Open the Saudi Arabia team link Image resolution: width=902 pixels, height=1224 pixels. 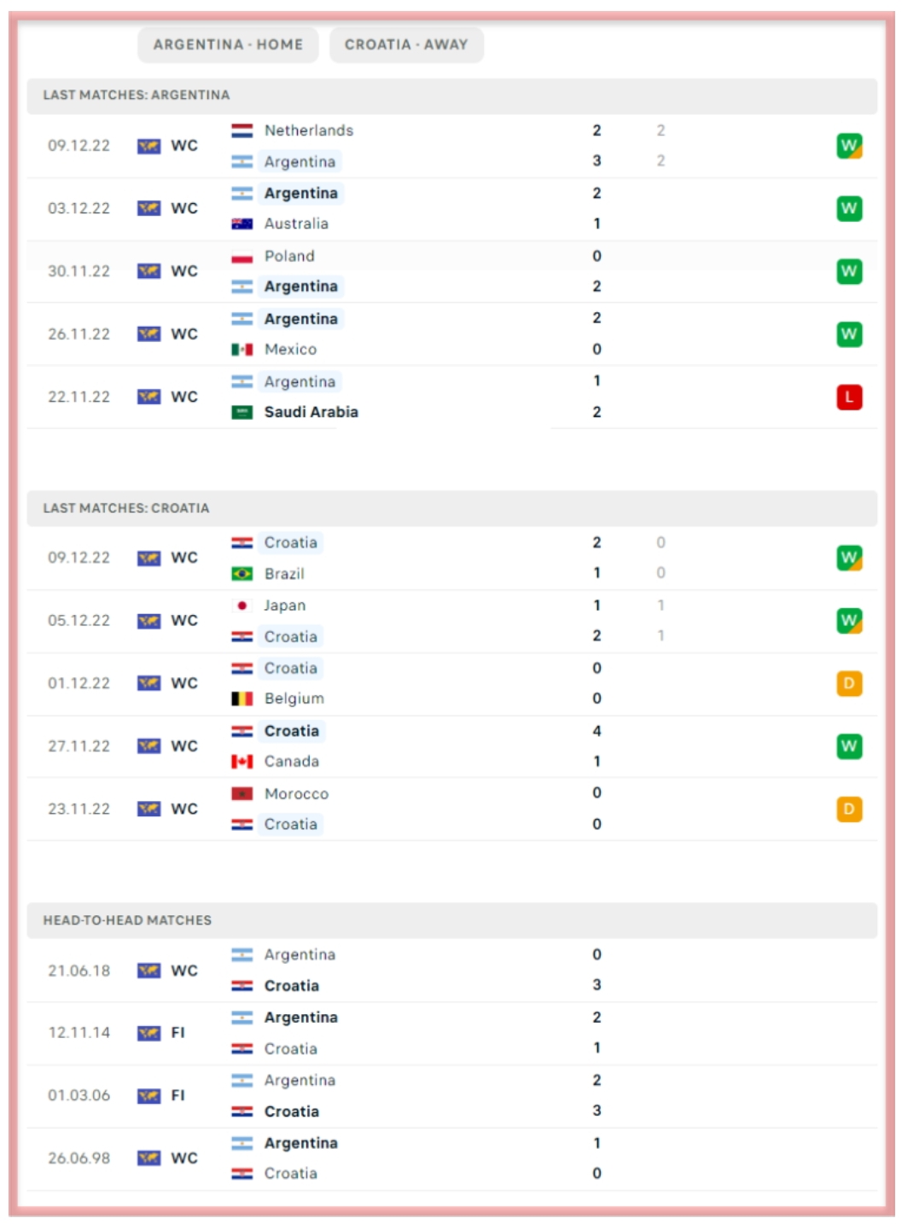311,412
